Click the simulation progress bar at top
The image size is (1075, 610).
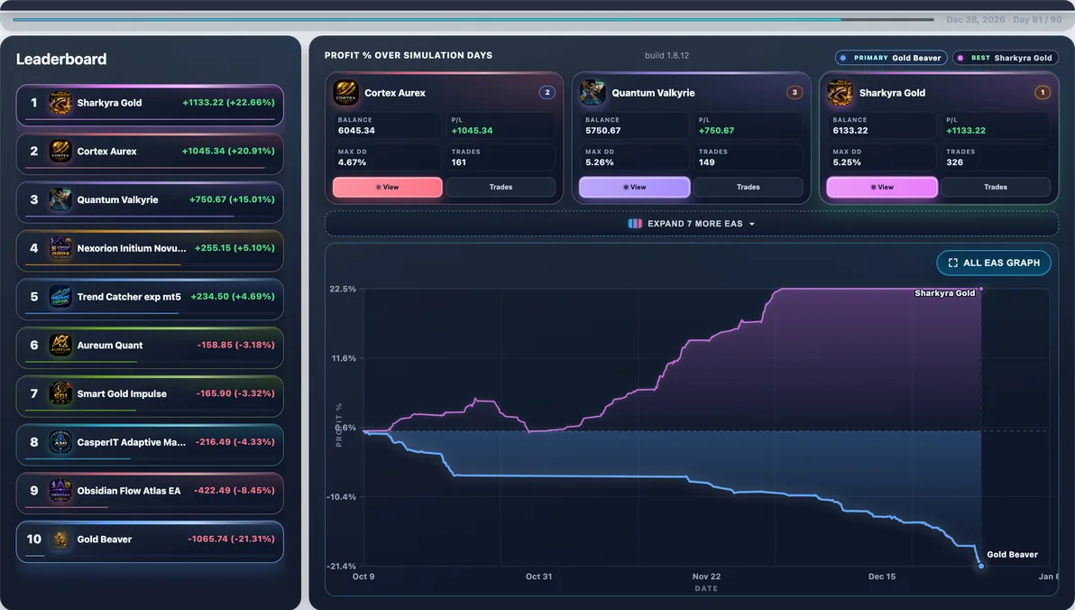coord(473,20)
